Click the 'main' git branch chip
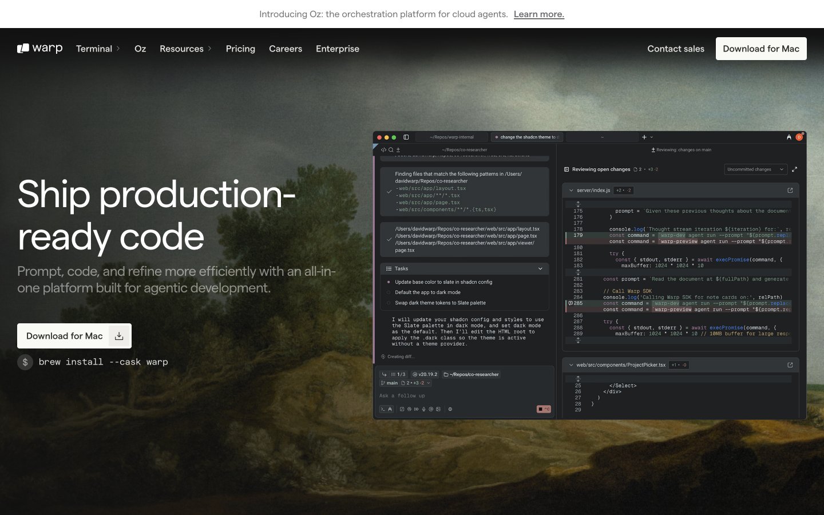The width and height of the screenshot is (824, 515). [x=389, y=383]
